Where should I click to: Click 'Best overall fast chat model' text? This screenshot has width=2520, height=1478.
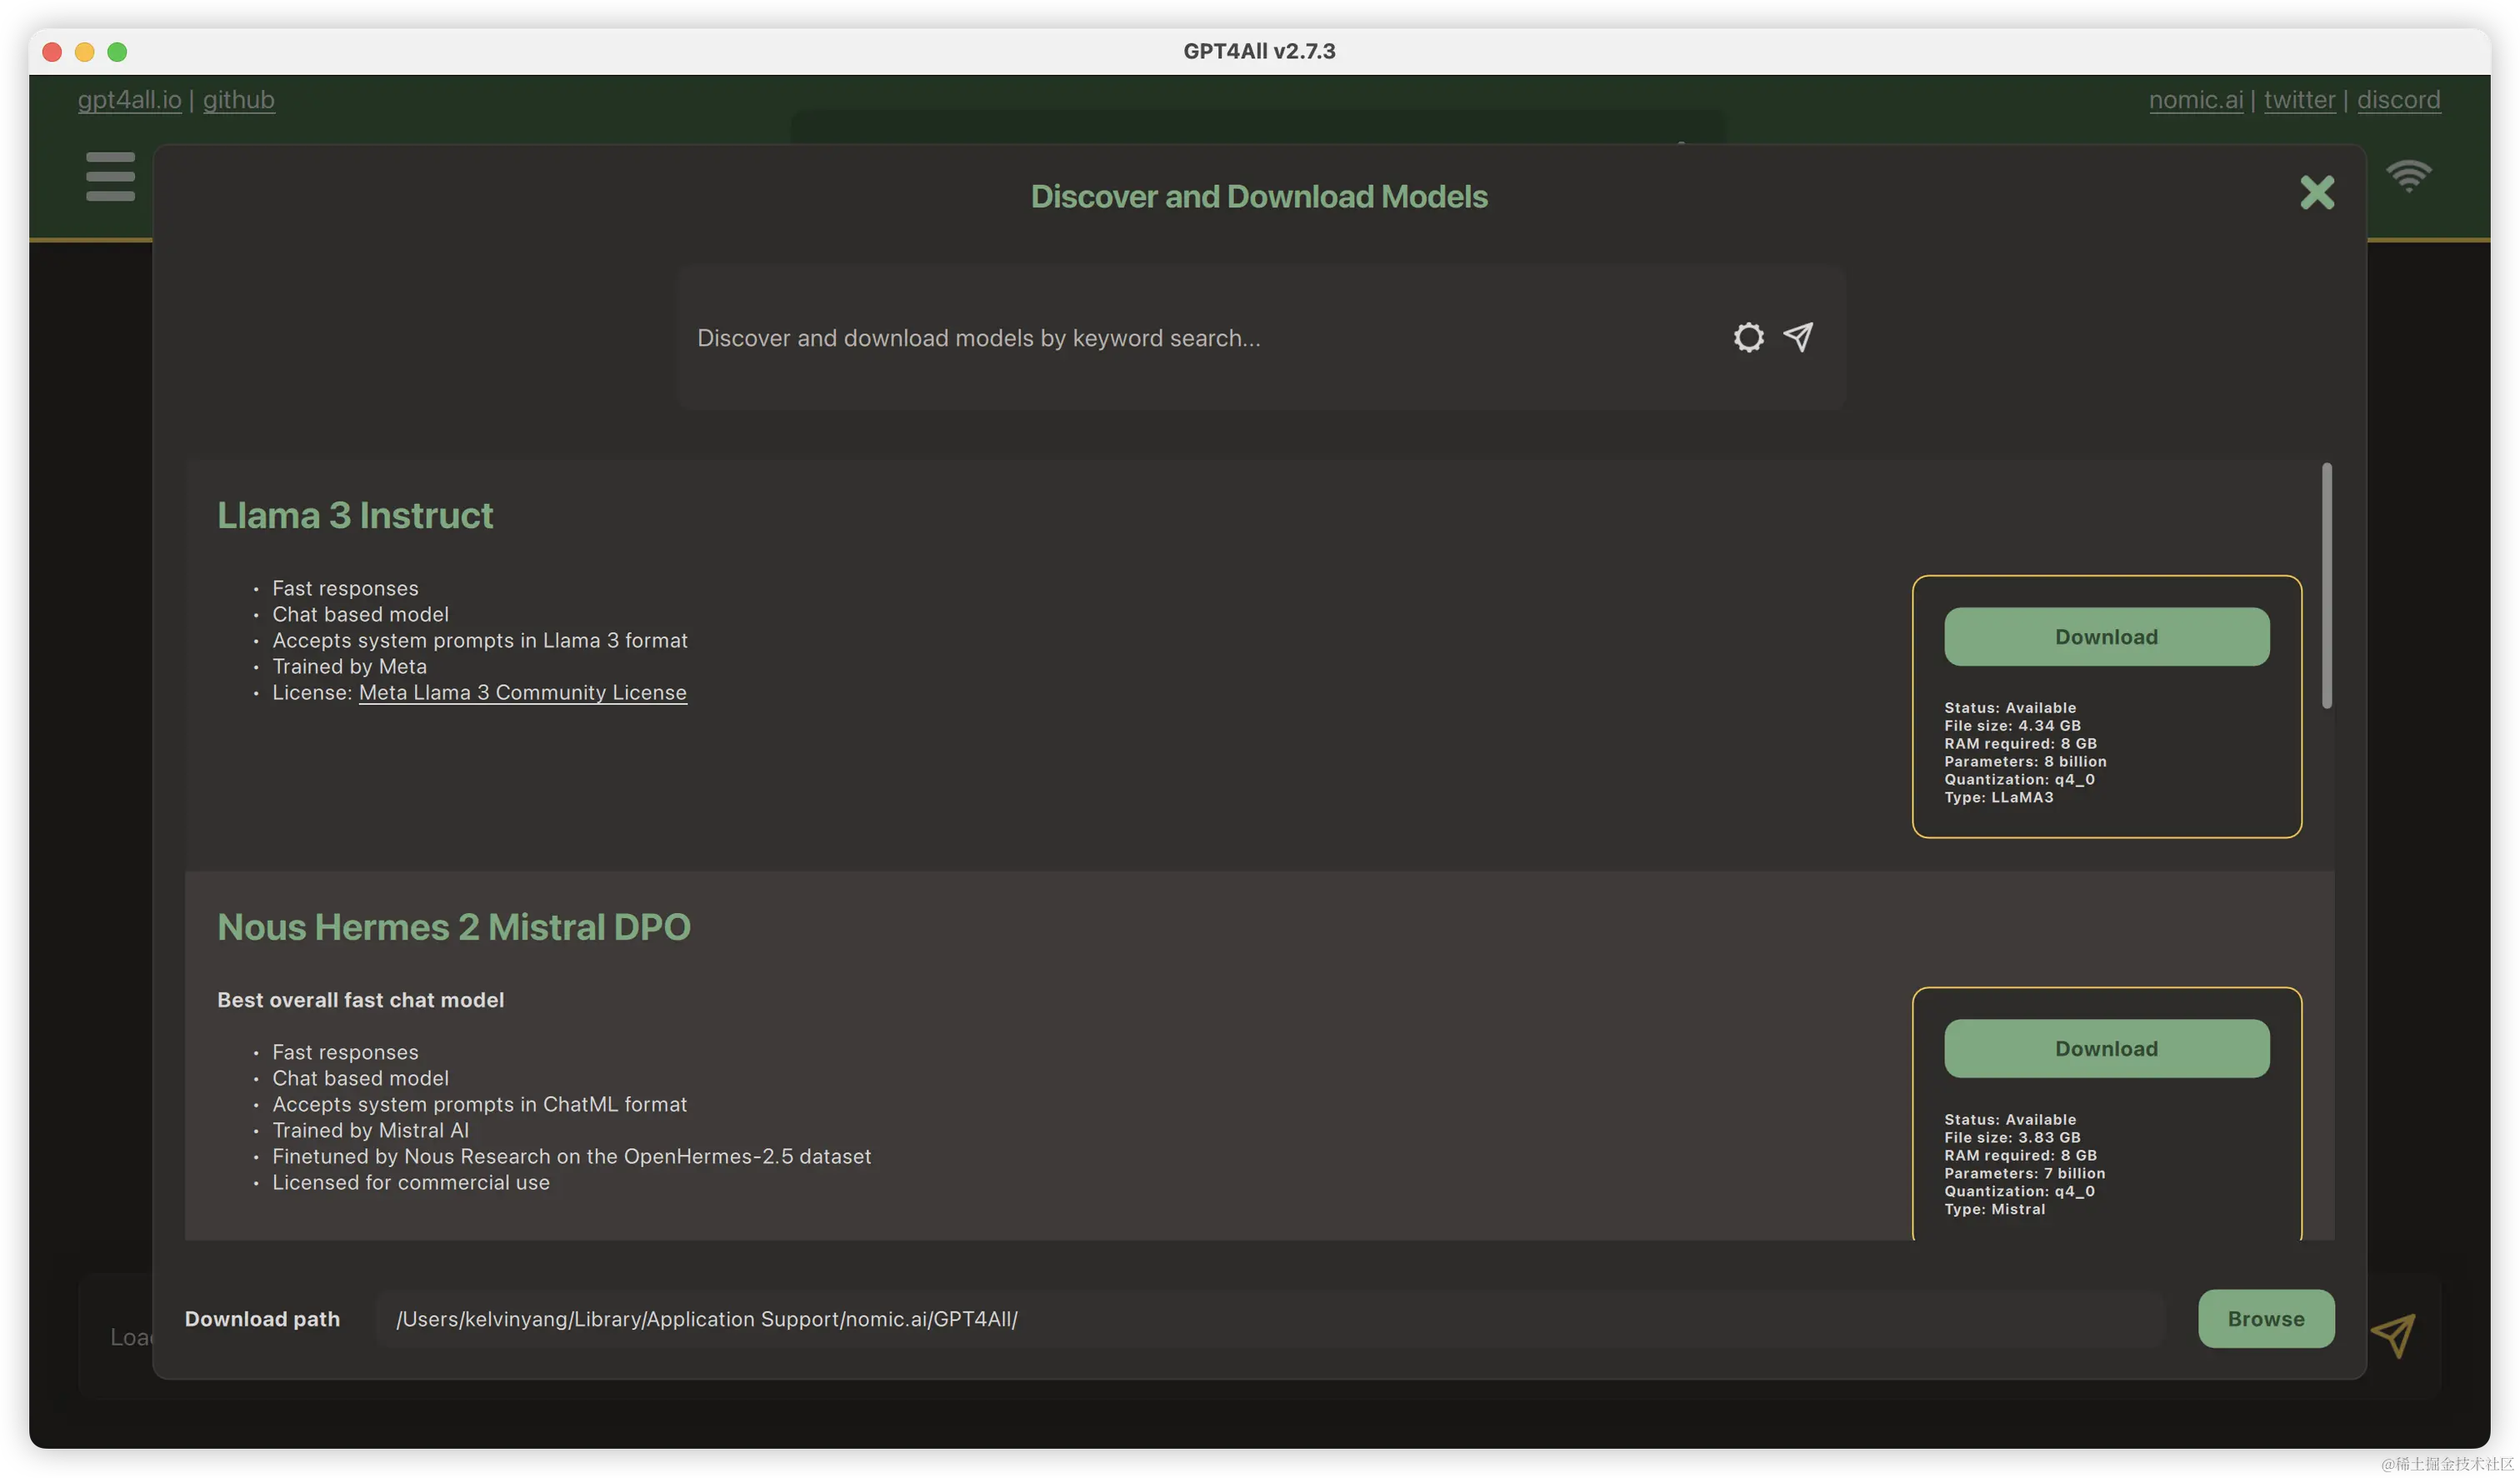coord(360,1000)
